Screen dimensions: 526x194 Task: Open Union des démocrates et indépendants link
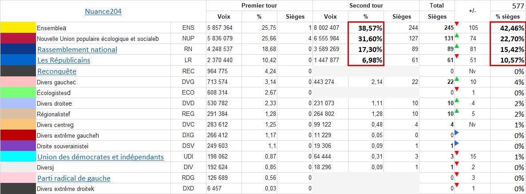tap(100, 157)
